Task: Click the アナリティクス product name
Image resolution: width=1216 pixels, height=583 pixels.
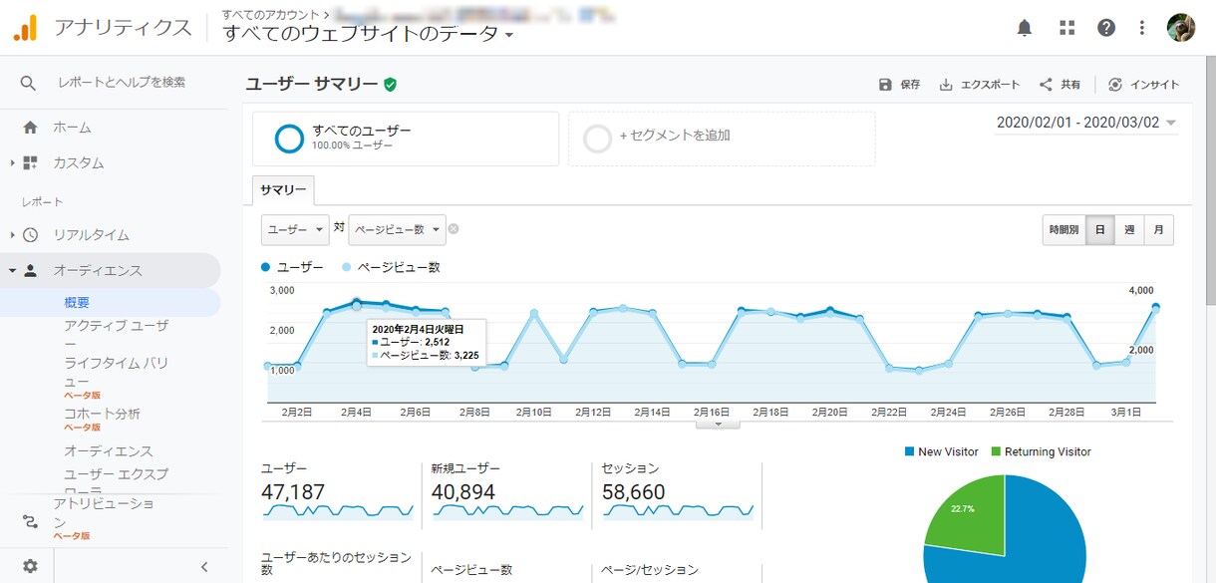Action: point(123,28)
